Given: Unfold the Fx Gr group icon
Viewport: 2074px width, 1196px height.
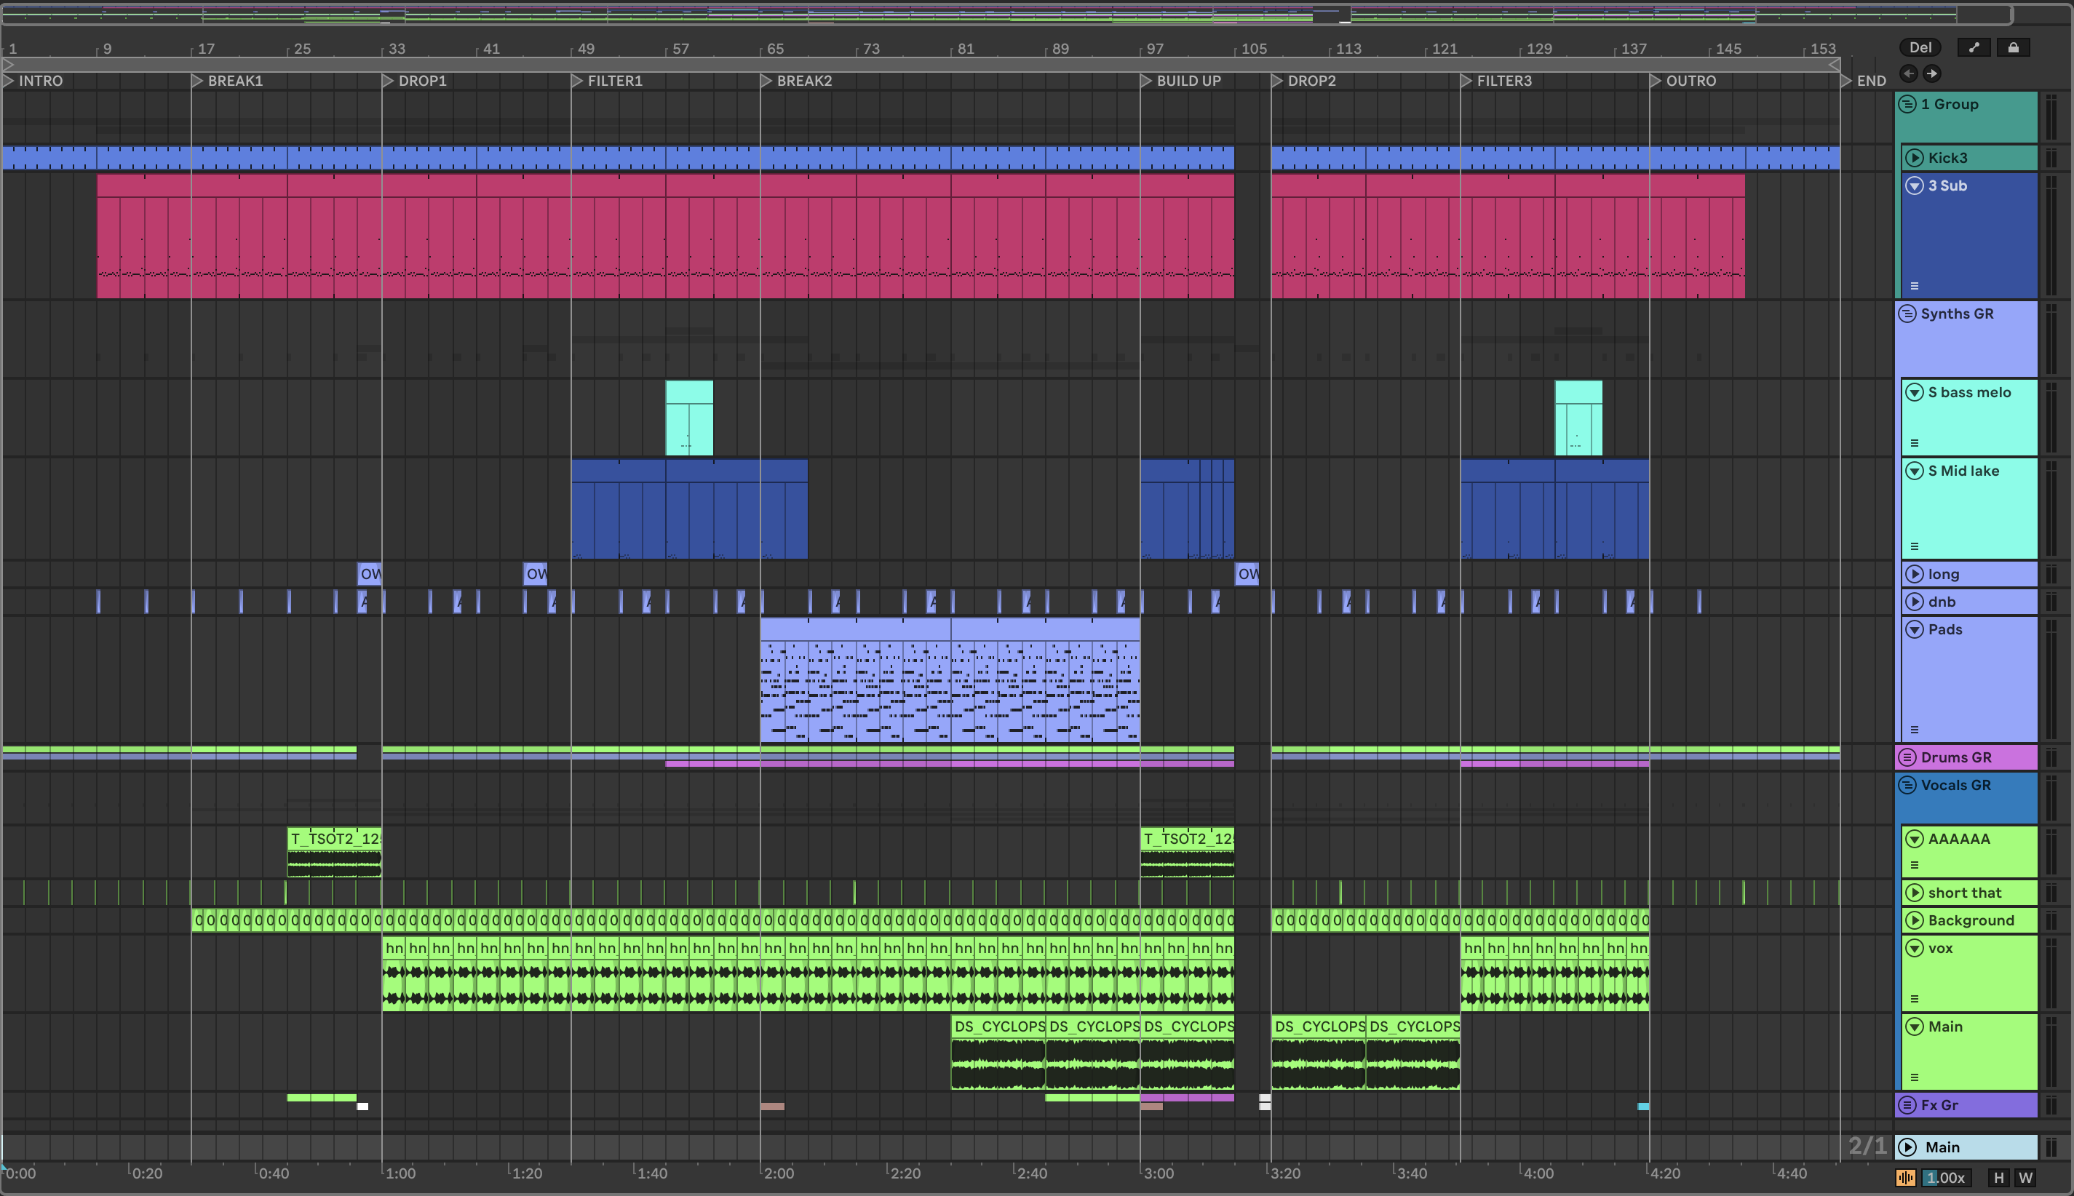Looking at the screenshot, I should coord(1908,1106).
